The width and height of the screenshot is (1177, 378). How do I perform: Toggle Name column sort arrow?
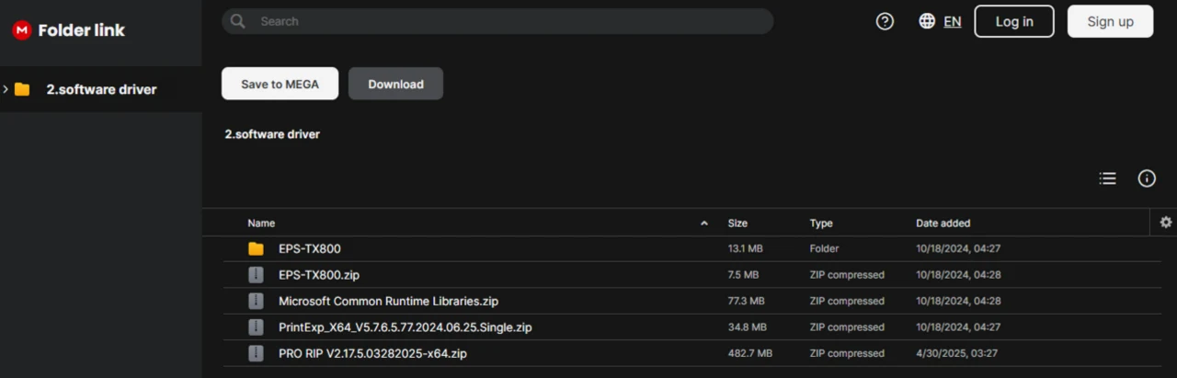[704, 223]
